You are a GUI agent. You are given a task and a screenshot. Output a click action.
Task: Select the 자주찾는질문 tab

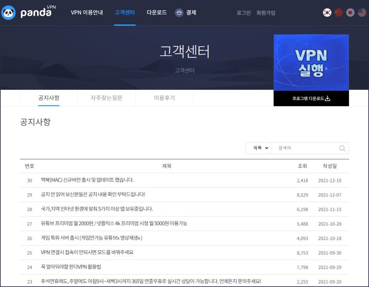[x=107, y=98]
